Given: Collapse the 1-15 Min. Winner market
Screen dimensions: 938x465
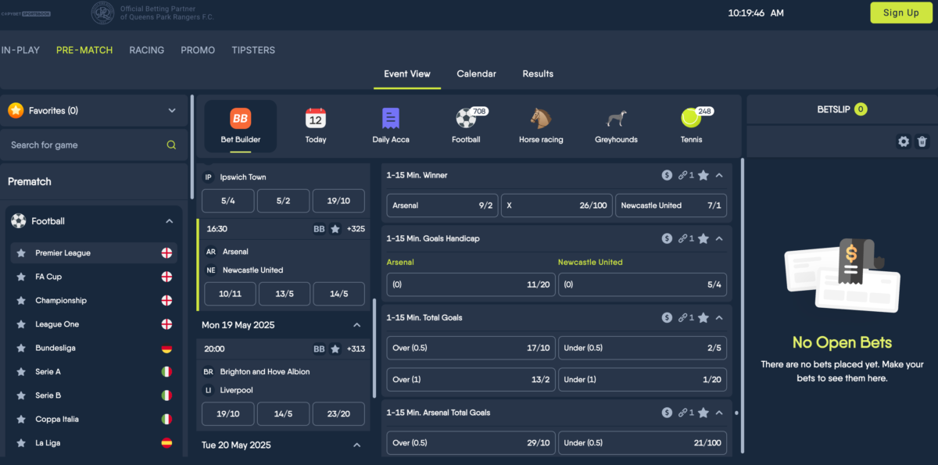Looking at the screenshot, I should pos(719,175).
